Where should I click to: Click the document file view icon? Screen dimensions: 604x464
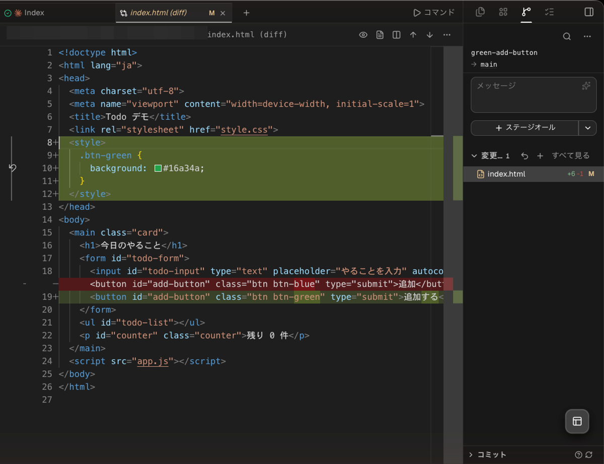(x=380, y=35)
